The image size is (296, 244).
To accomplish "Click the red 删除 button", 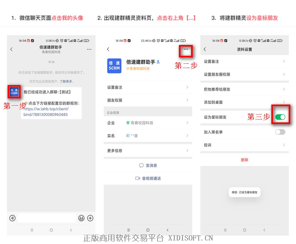I will click(x=244, y=160).
